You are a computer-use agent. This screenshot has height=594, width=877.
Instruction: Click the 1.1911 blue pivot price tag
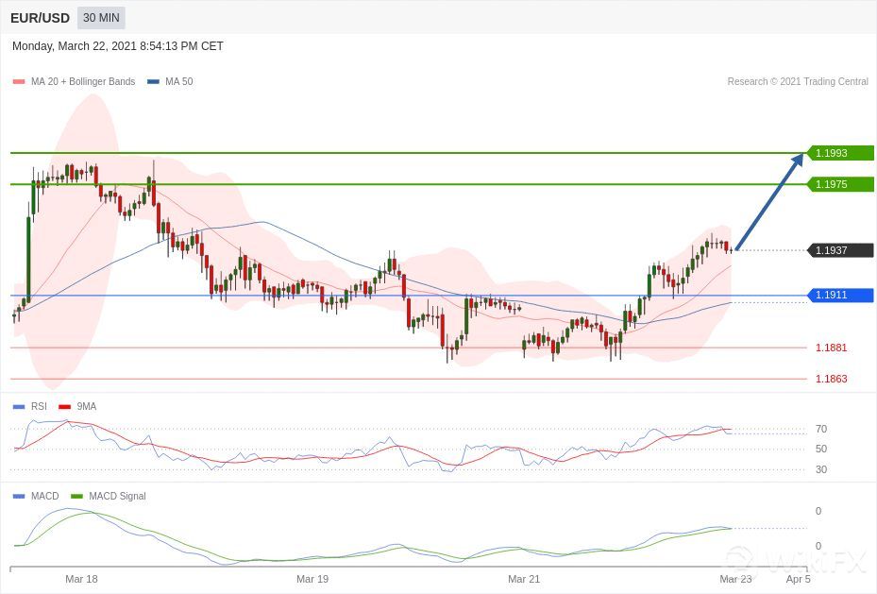tap(839, 296)
